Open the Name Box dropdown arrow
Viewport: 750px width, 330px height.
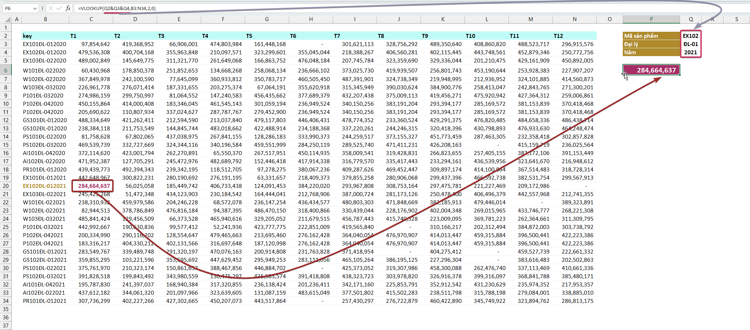(35, 8)
